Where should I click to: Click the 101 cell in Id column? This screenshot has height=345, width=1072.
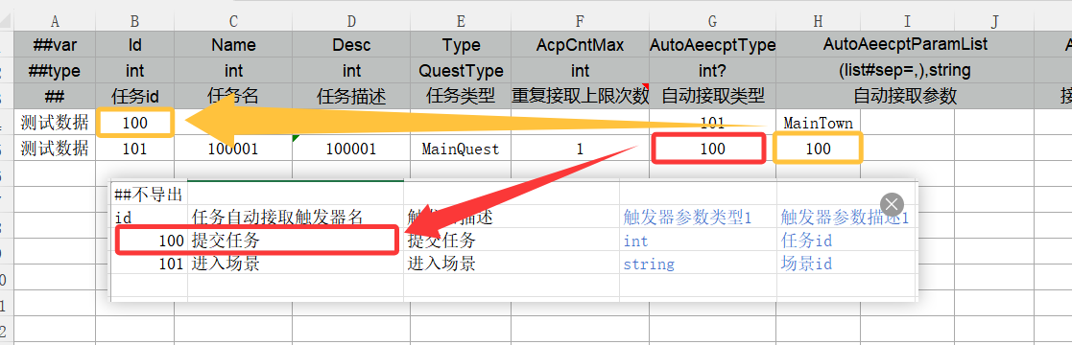click(134, 149)
